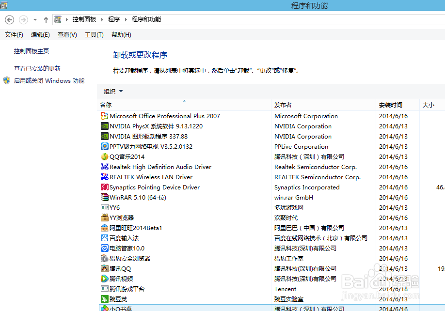Select the YY6 program icon
Image resolution: width=445 pixels, height=311 pixels.
104,207
